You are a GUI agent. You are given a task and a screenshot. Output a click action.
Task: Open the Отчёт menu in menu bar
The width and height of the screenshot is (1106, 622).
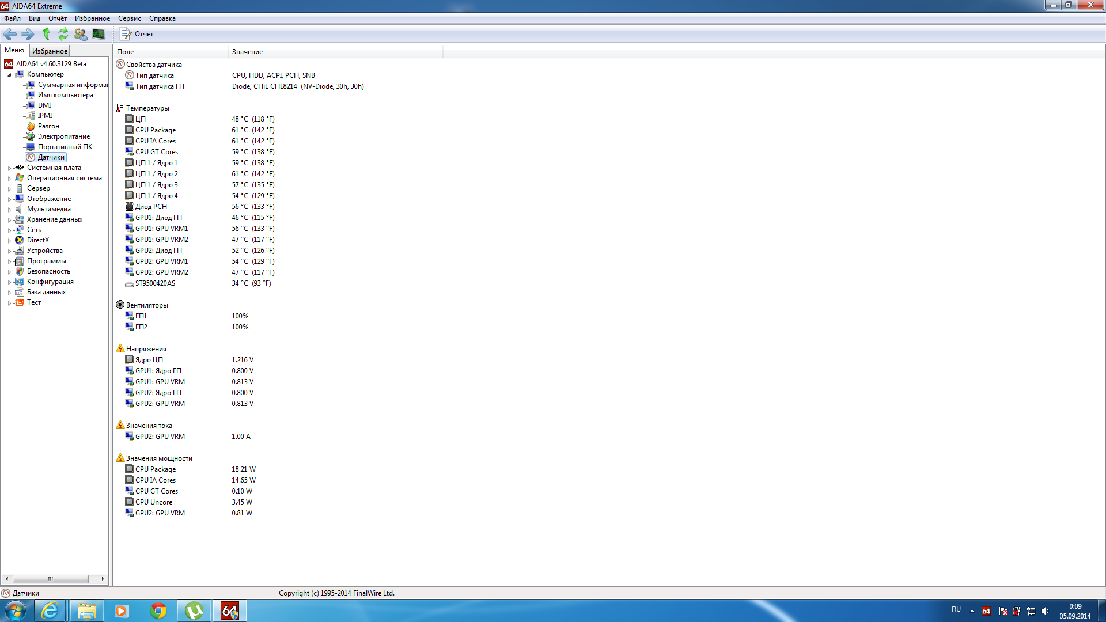pos(58,18)
